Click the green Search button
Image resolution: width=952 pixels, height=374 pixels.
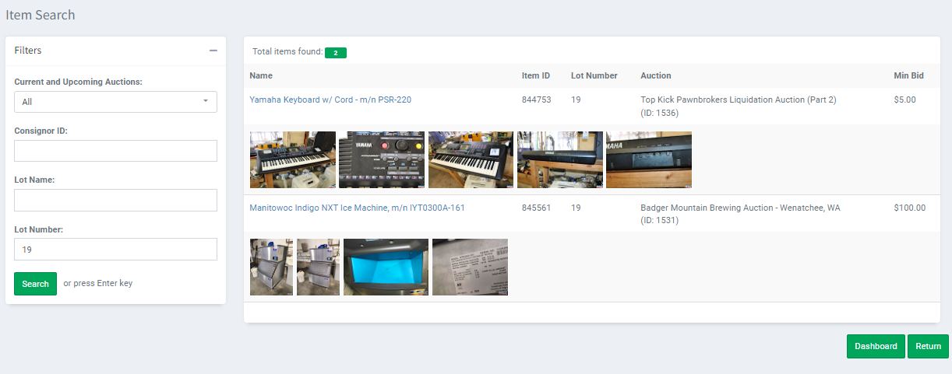tap(35, 284)
